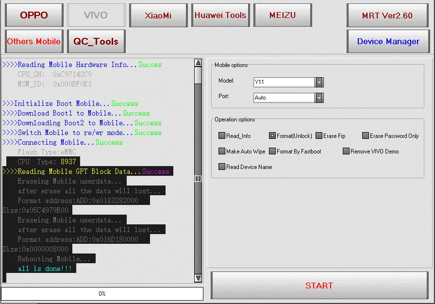The image size is (435, 304).
Task: Click the log scrollbar up arrow
Action: [x=198, y=63]
